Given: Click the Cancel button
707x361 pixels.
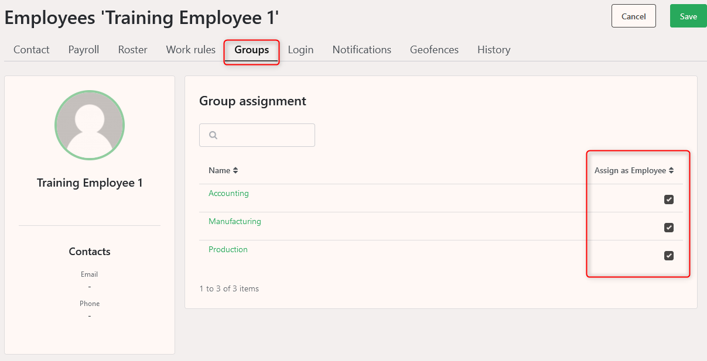Looking at the screenshot, I should (634, 16).
